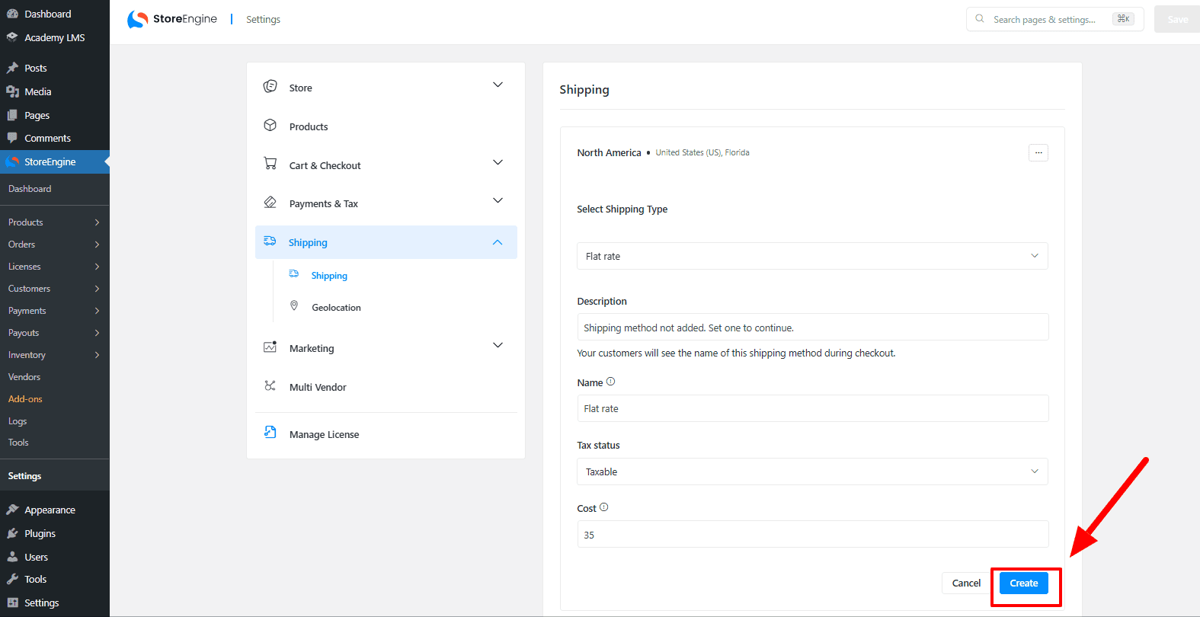Click the Create button

click(1024, 583)
